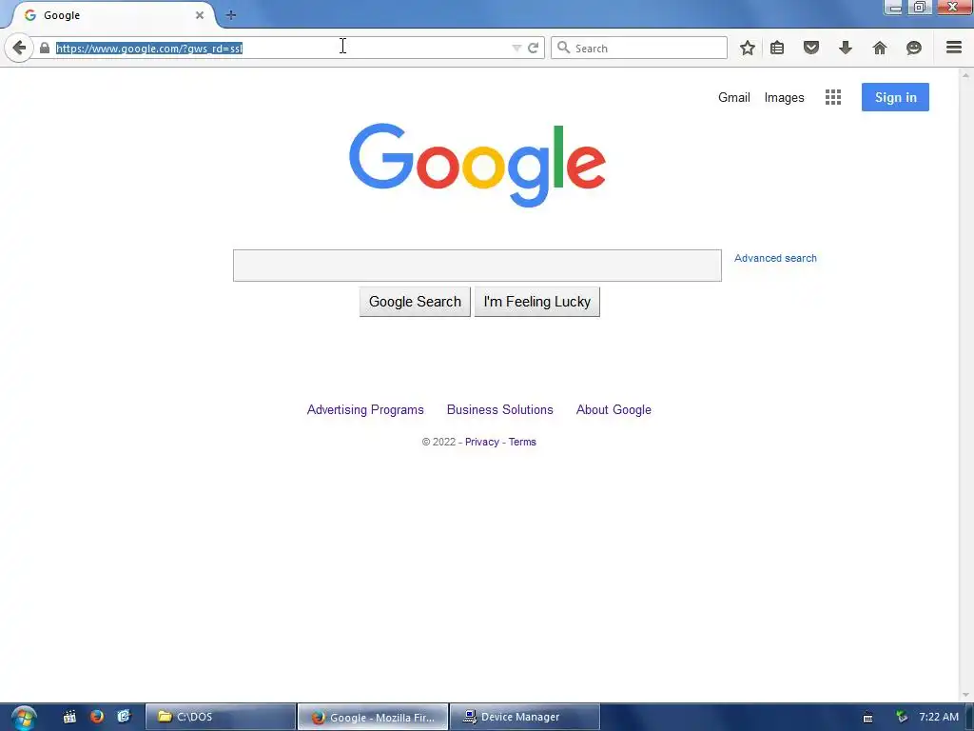Minimize the Firefox window
Image resolution: width=974 pixels, height=731 pixels.
[x=895, y=8]
